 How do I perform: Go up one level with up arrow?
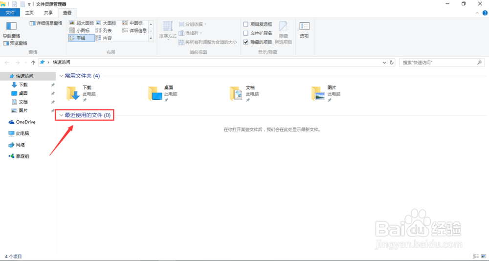[x=33, y=63]
